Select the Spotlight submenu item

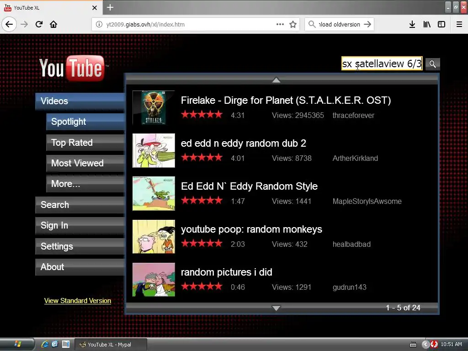point(85,122)
